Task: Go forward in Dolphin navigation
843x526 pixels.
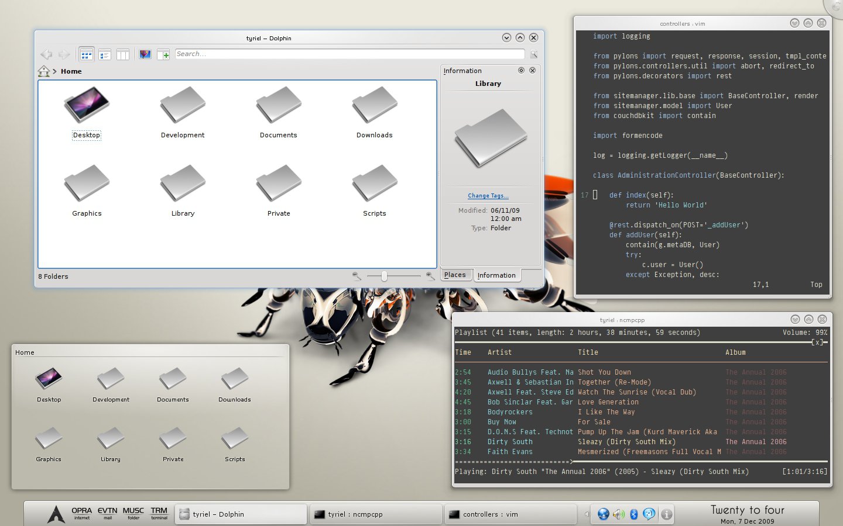Action: [64, 54]
